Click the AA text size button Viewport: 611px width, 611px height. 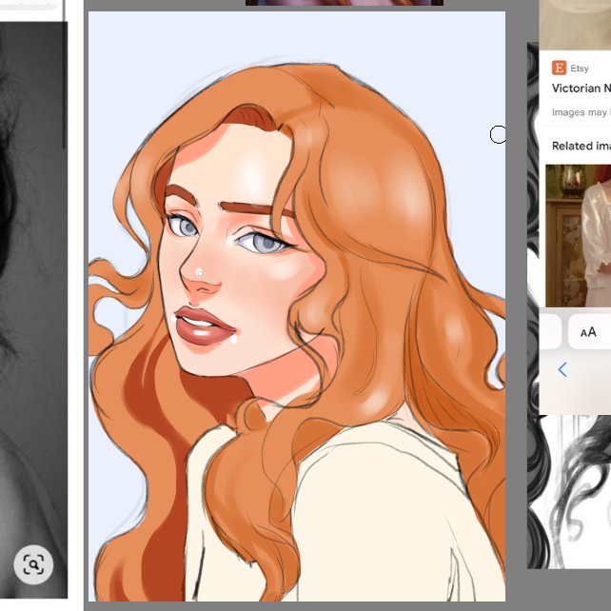tap(589, 332)
